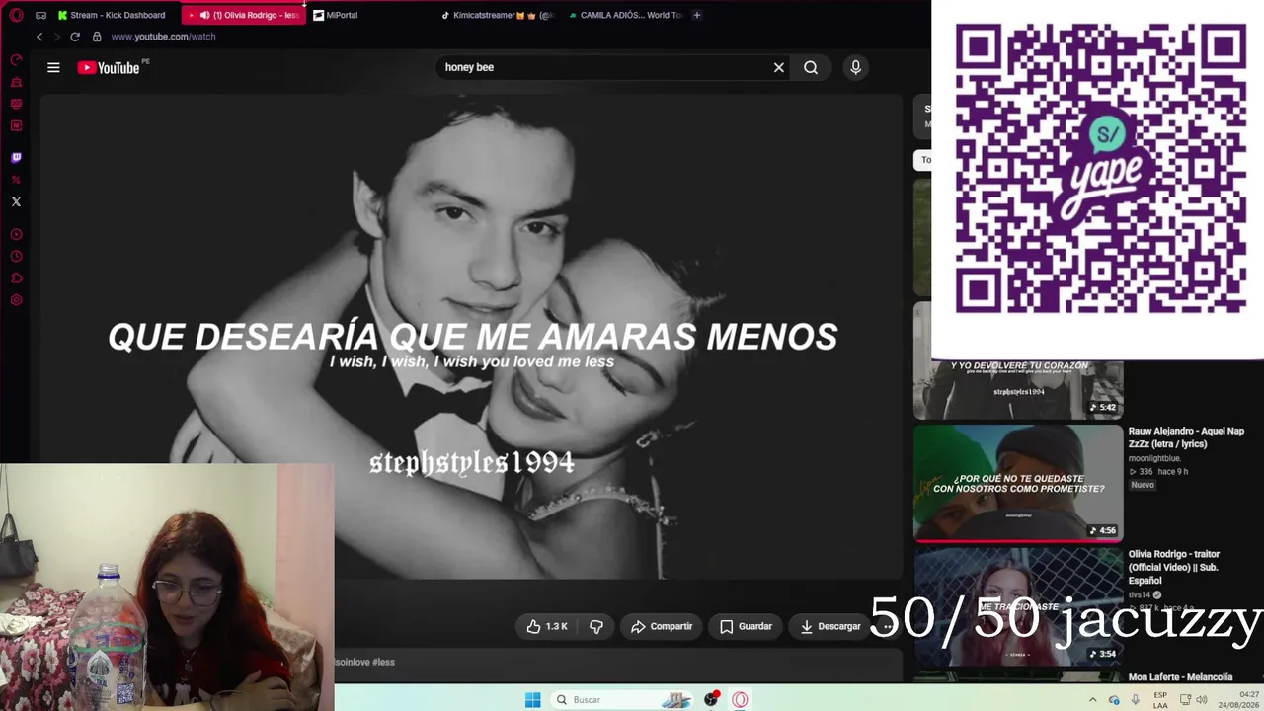This screenshot has width=1264, height=711.
Task: Open browsing history from sidebar clock
Action: pos(16,257)
